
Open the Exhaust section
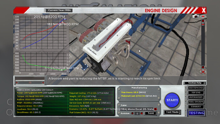[x=196, y=106]
